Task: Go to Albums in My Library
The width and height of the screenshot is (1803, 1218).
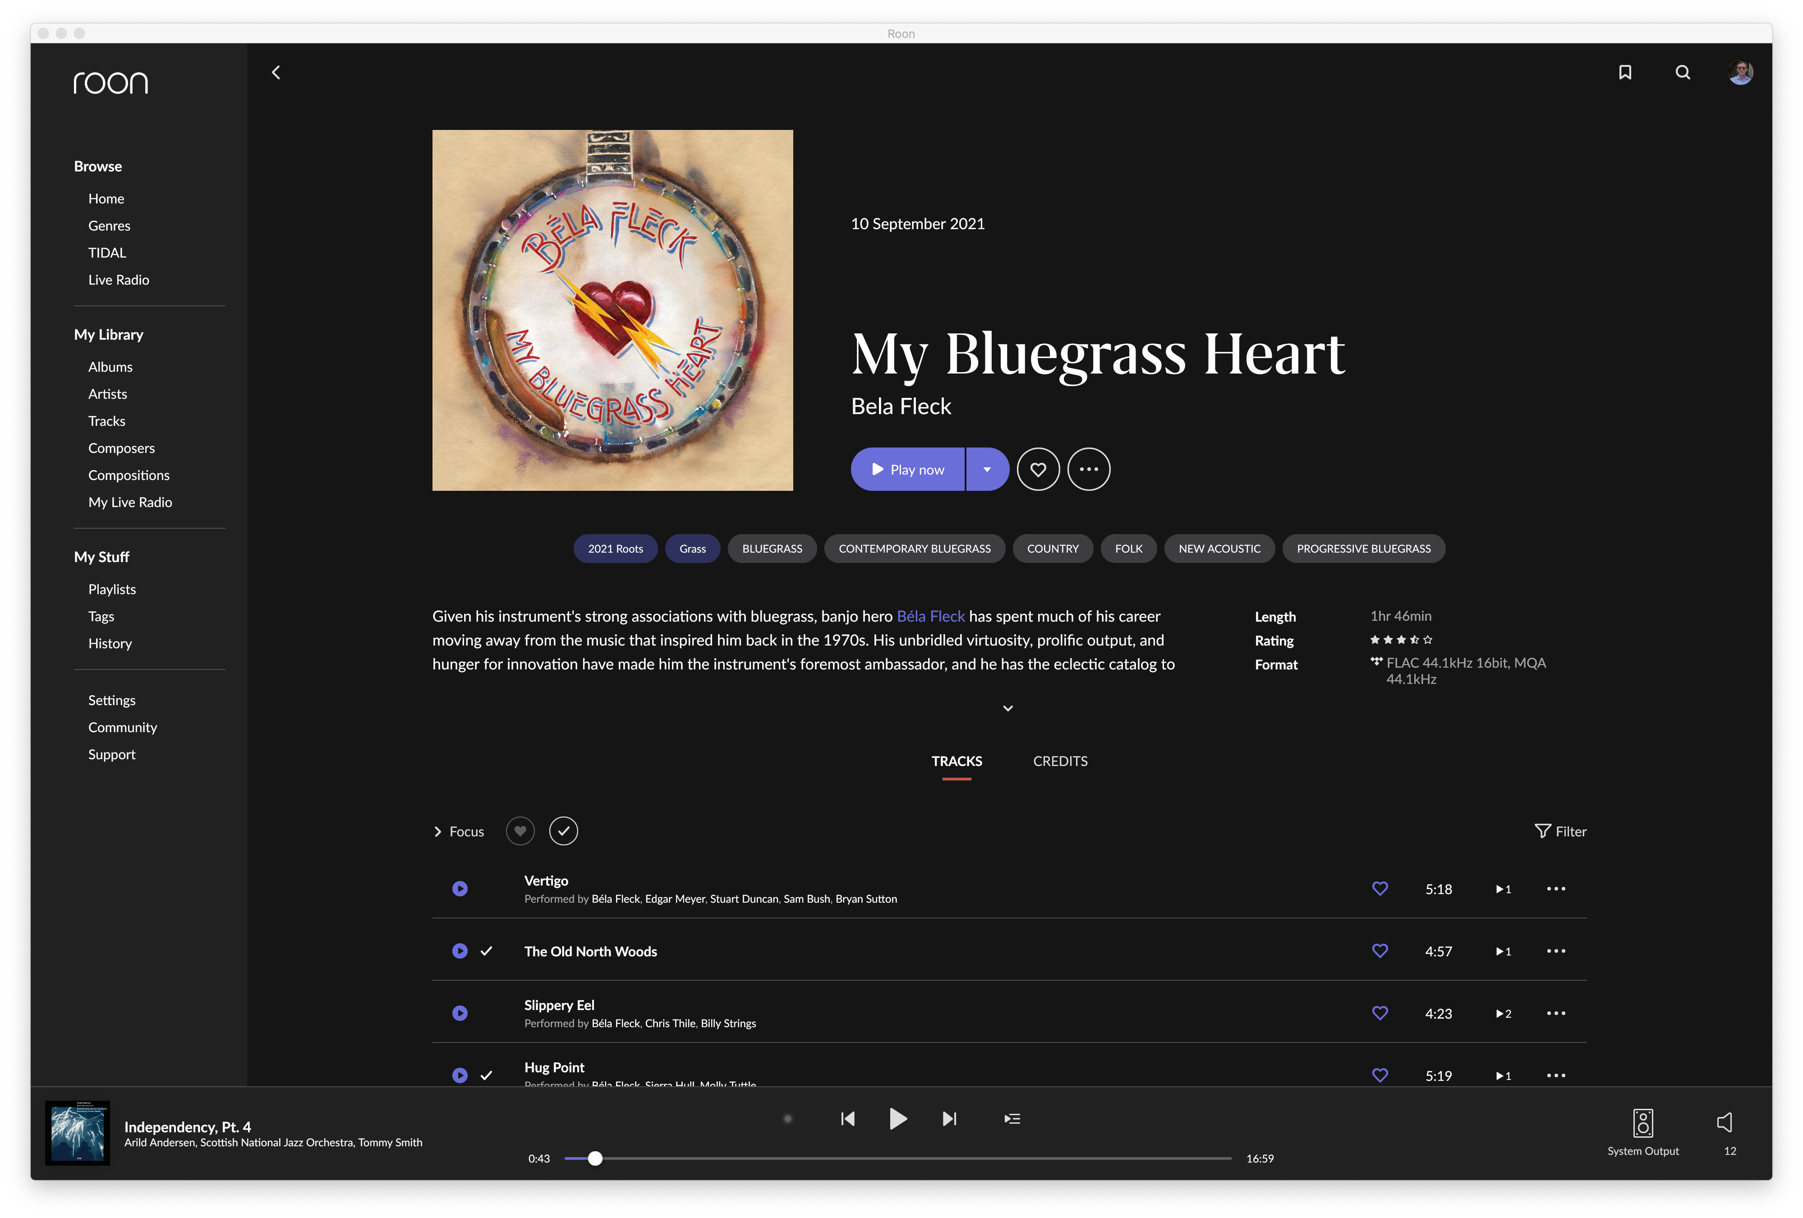Action: pyautogui.click(x=110, y=367)
